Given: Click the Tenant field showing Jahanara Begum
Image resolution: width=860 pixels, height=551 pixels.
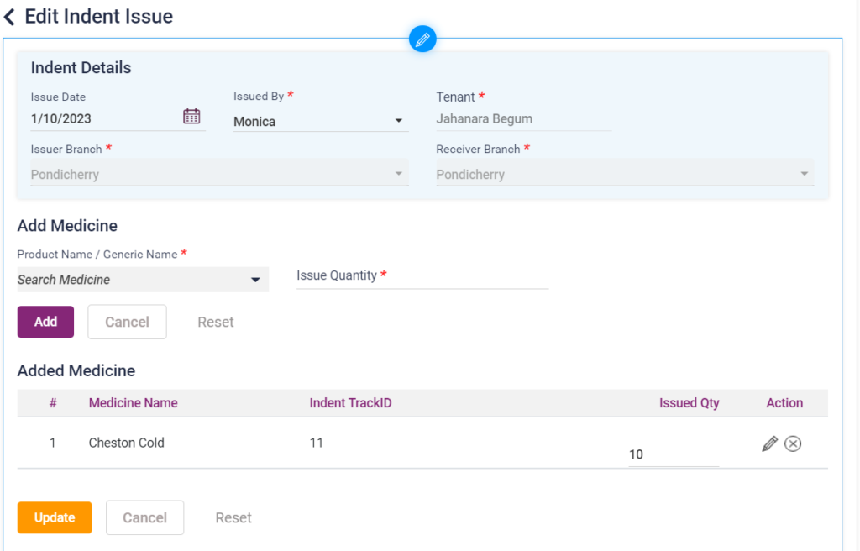Looking at the screenshot, I should tap(522, 119).
